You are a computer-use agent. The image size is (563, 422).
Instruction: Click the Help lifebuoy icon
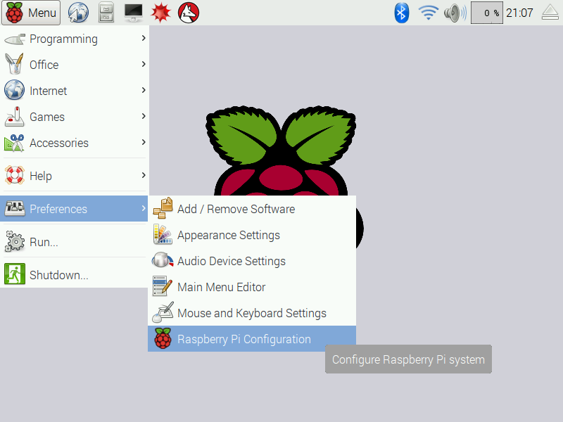(x=15, y=175)
